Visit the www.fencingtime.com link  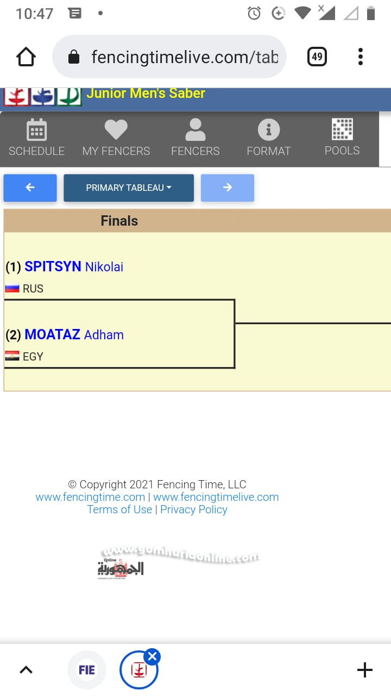pyautogui.click(x=90, y=497)
